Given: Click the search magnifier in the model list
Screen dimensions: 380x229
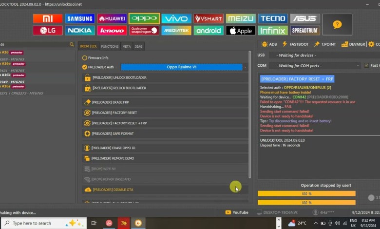Looking at the screenshot, I should (72, 44).
